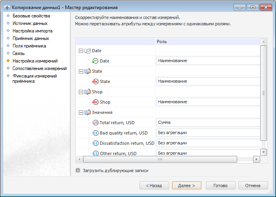
Task: Click the abc icon beside Shop attribute
Action: pos(95,102)
